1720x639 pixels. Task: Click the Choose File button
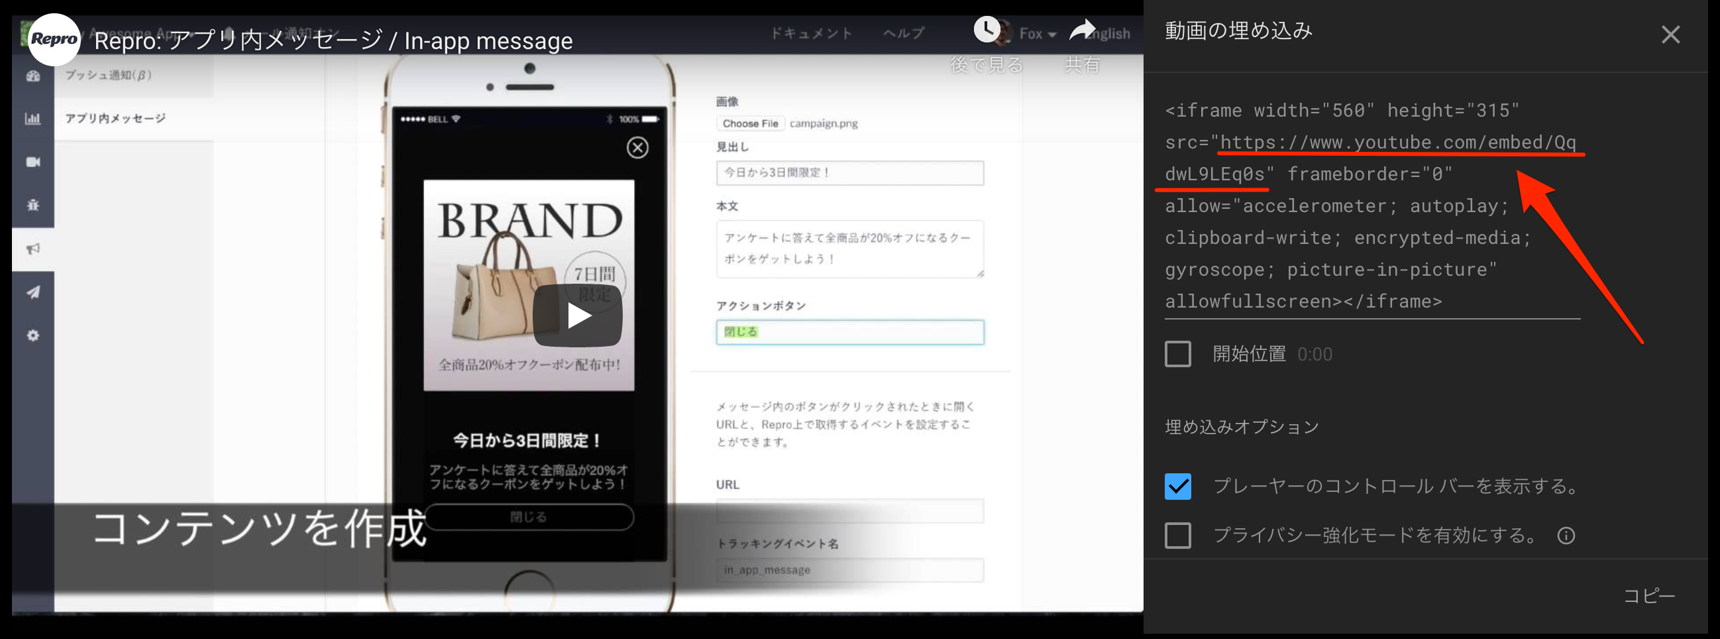[x=750, y=123]
